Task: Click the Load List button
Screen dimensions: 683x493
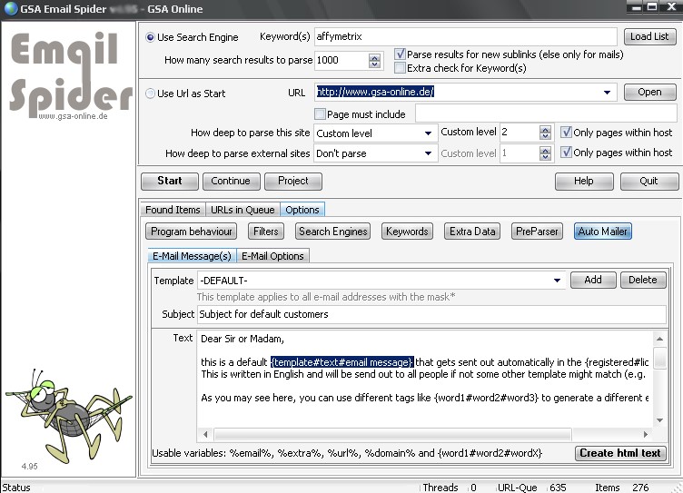Action: [649, 36]
